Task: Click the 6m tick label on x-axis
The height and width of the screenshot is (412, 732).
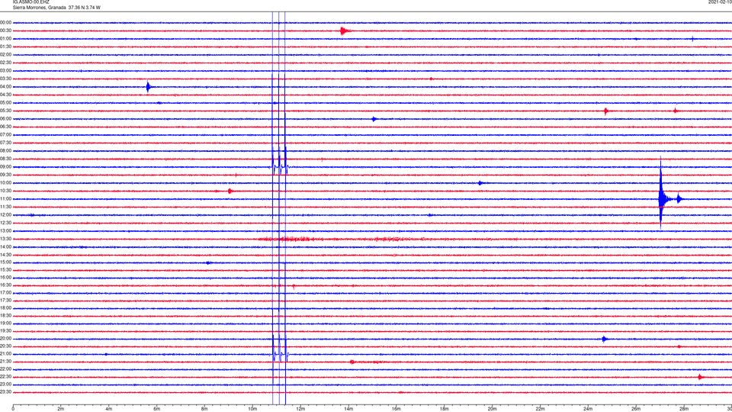Action: (156, 409)
